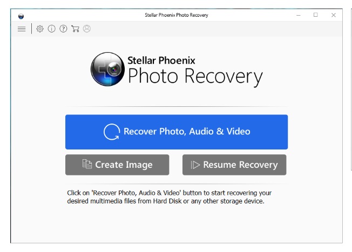Click the small app icon in the title bar
This screenshot has height=252, width=352.
[21, 16]
